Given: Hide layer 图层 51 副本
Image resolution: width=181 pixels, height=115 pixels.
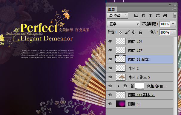Looking at the screenshot, I should pyautogui.click(x=110, y=59).
